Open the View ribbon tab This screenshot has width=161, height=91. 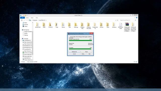[x=37, y=18]
